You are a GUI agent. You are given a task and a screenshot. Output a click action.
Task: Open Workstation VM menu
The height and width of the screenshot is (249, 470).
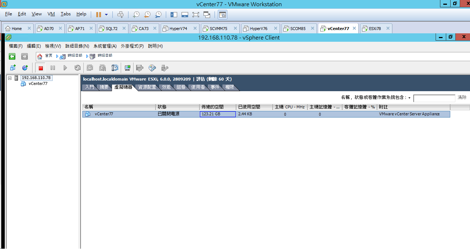click(51, 14)
